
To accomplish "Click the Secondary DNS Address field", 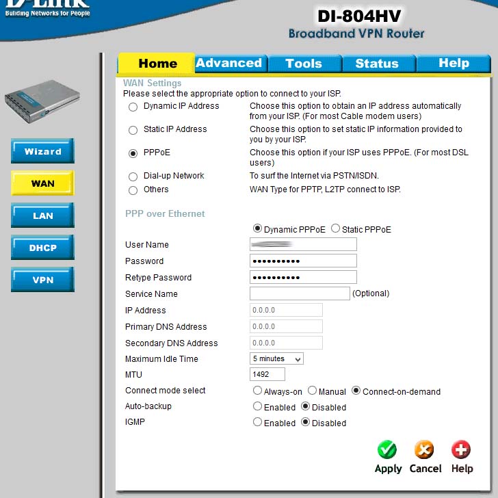I will tap(286, 343).
